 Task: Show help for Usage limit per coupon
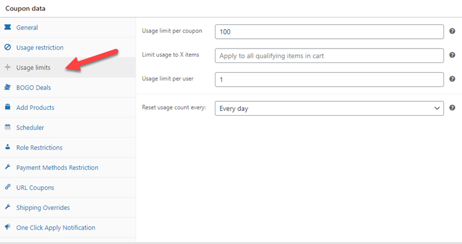452,31
